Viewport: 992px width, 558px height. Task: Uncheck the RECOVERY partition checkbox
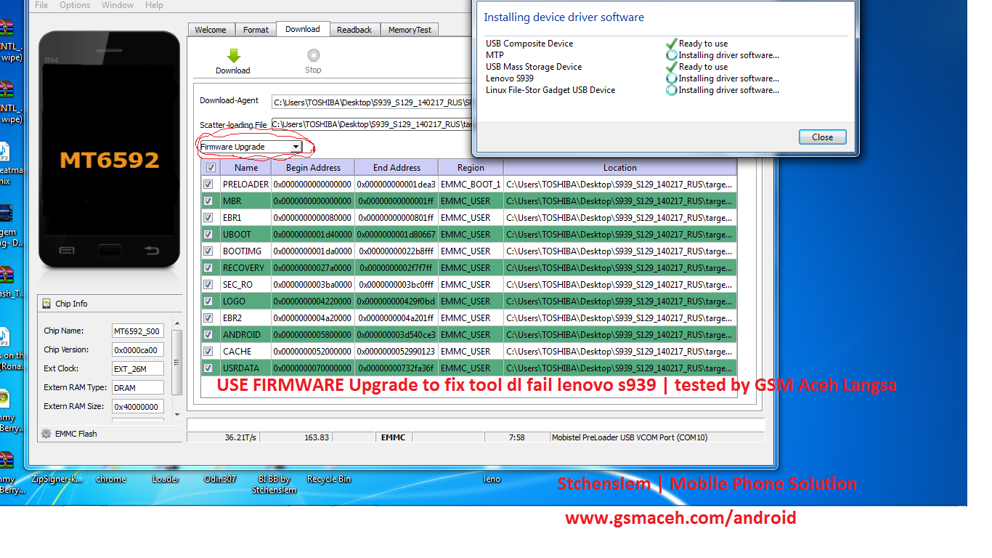coord(208,268)
